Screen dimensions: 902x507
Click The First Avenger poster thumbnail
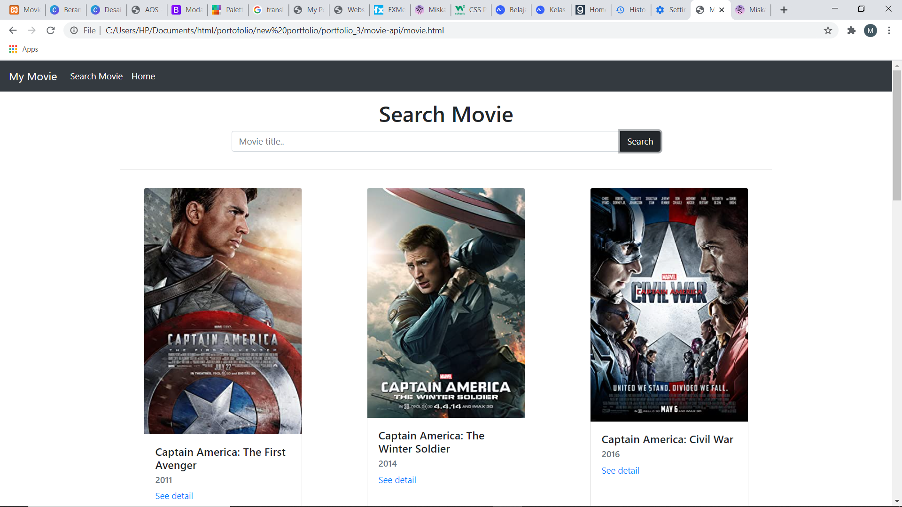point(223,311)
